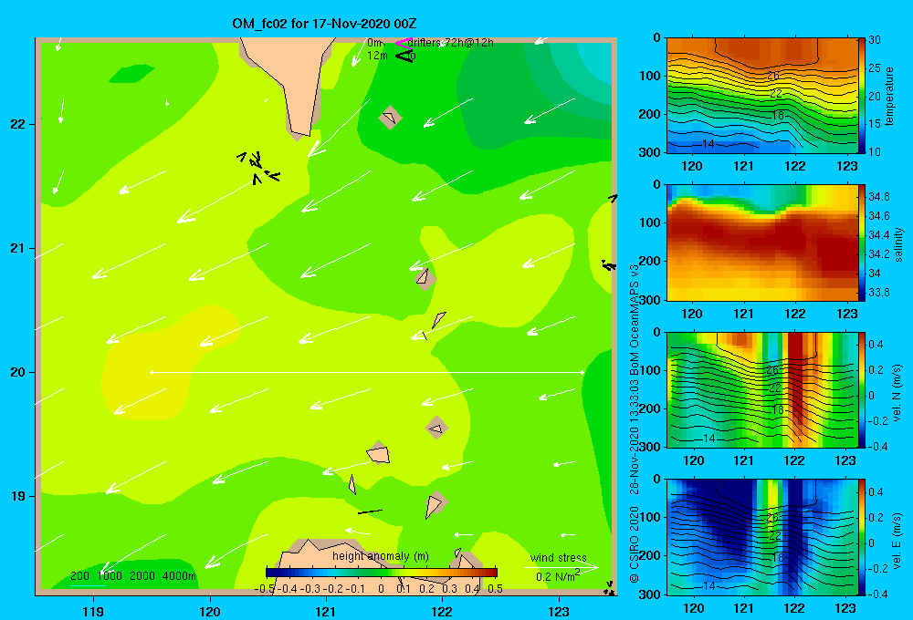
Task: Select the island near 22N 121.5E
Action: click(390, 118)
